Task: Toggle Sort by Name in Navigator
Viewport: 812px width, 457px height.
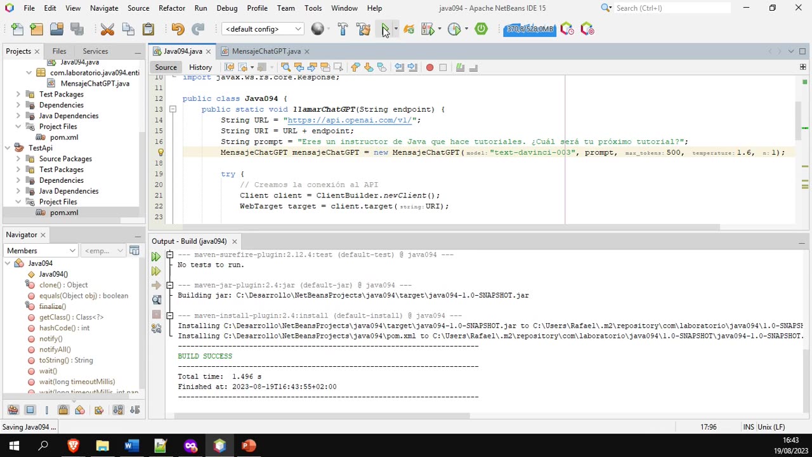Action: [118, 410]
